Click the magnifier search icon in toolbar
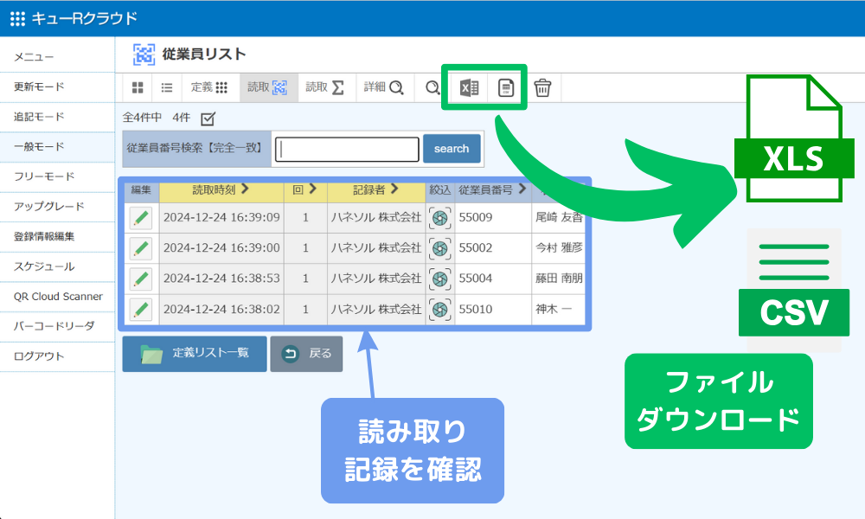 point(432,87)
